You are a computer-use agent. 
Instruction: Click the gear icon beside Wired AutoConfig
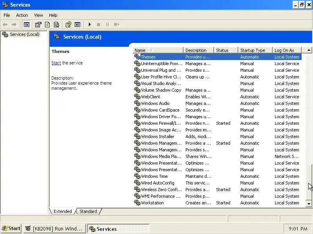coord(137,183)
